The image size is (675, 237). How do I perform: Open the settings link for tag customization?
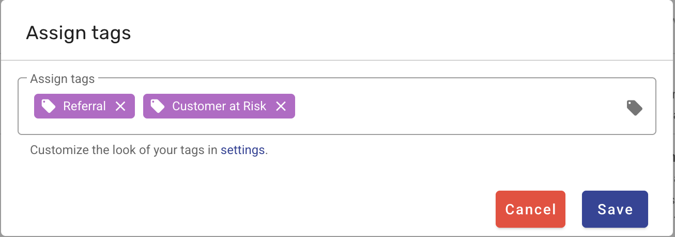(242, 150)
